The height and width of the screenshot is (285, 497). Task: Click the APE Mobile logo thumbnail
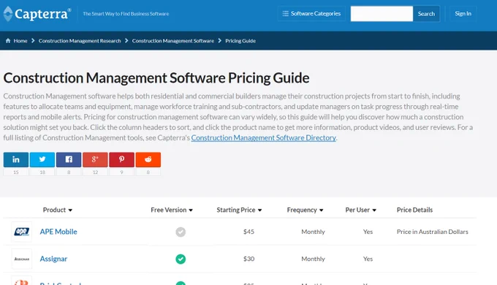[x=21, y=232]
